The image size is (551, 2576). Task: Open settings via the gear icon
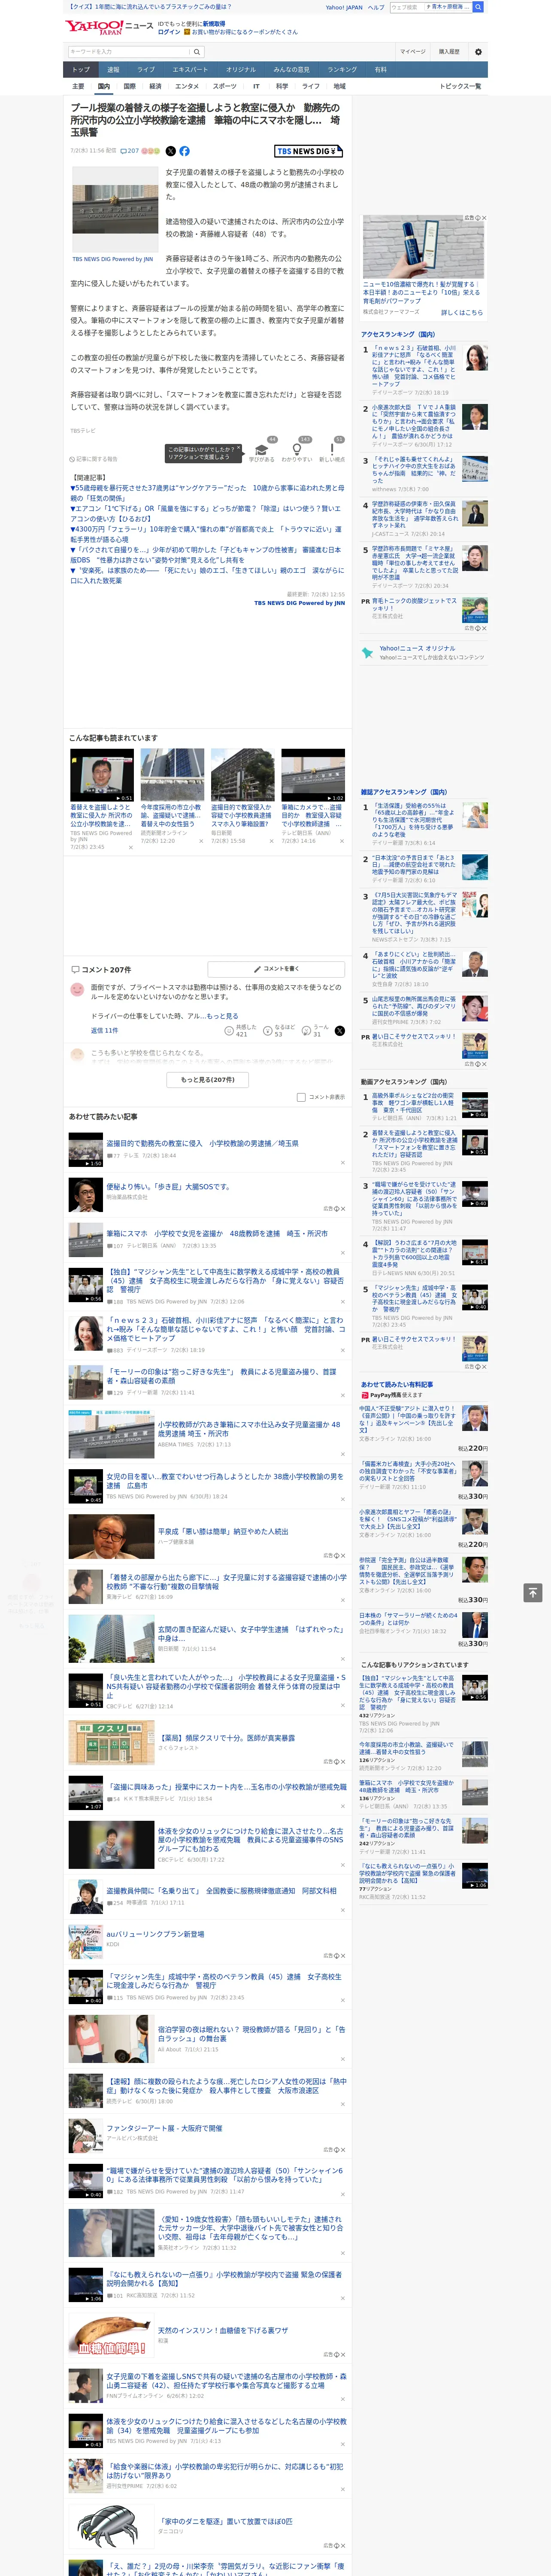[x=478, y=51]
